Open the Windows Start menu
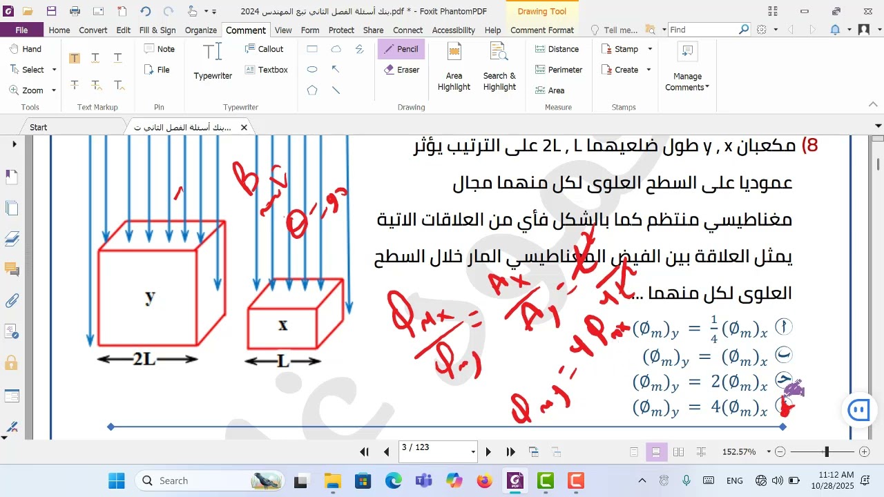This screenshot has width=884, height=497. (x=117, y=480)
